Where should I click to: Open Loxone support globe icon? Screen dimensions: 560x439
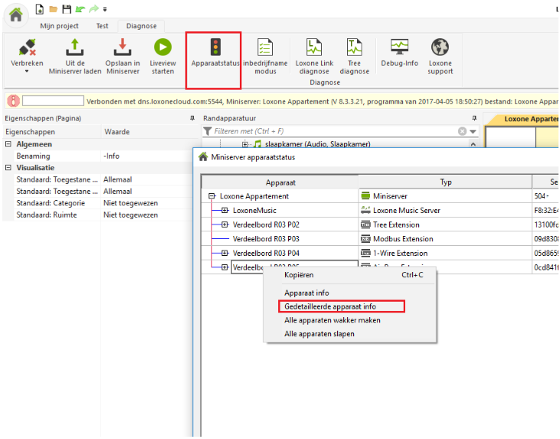(440, 48)
